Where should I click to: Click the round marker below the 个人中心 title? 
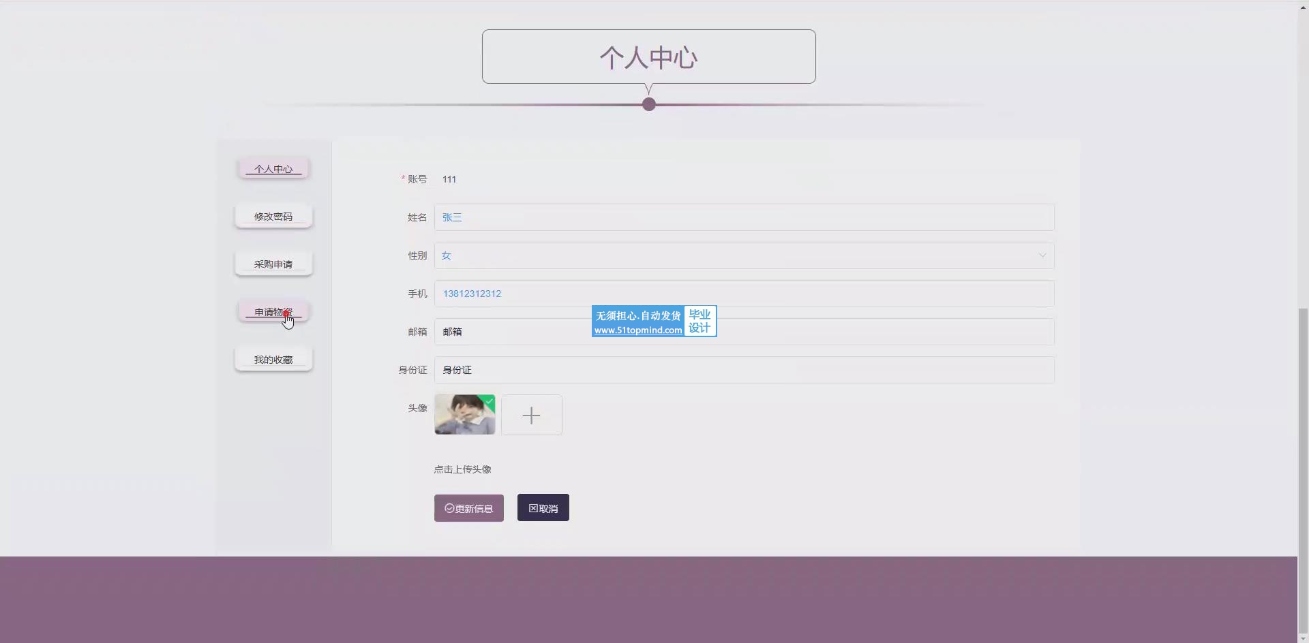point(649,104)
